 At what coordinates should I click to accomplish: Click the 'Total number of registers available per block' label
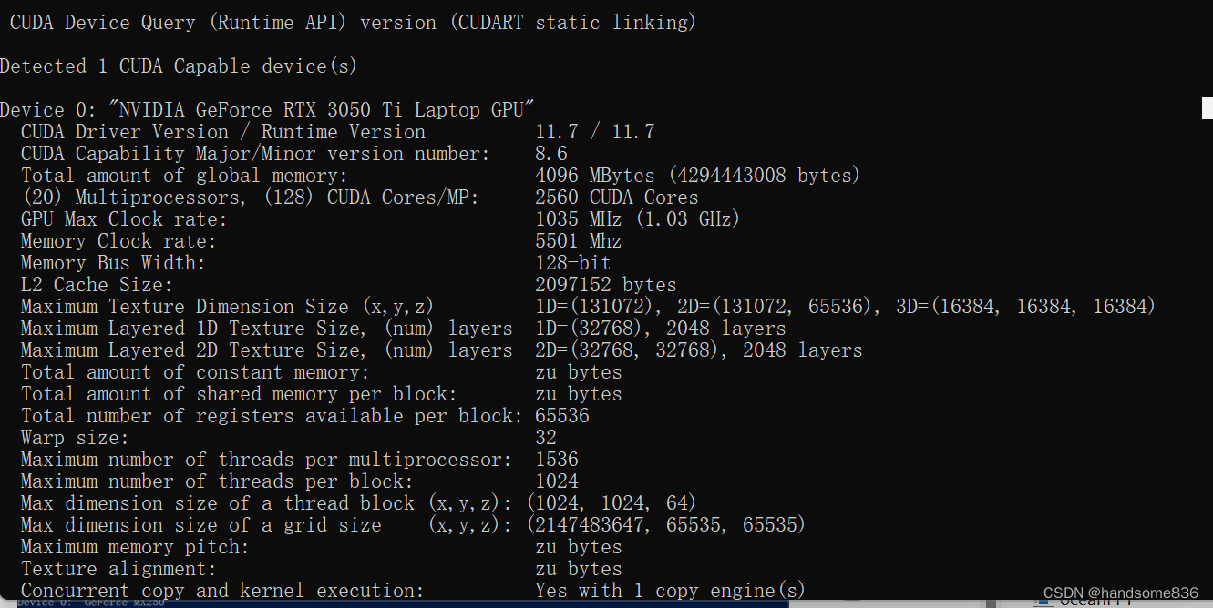pyautogui.click(x=272, y=416)
